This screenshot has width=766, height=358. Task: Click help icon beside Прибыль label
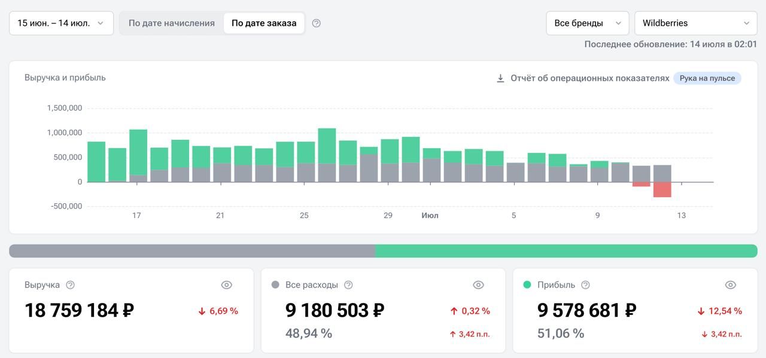(x=585, y=285)
